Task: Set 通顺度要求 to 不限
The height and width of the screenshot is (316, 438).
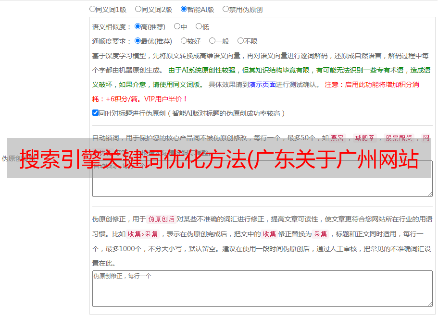Action: click(240, 41)
